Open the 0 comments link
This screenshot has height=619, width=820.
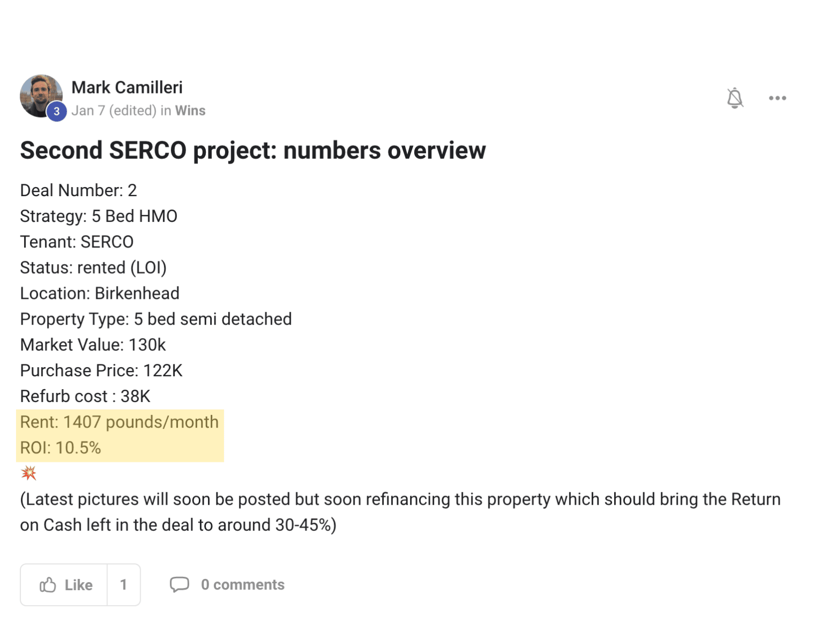pos(243,585)
